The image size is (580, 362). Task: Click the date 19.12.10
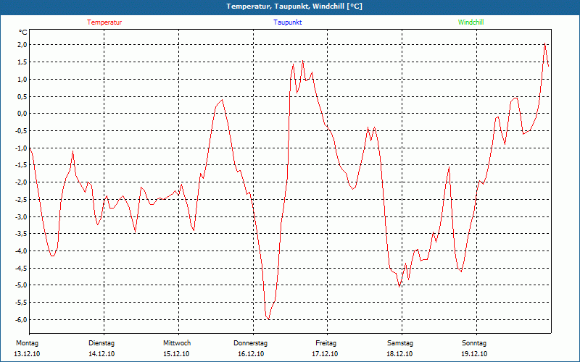474,354
